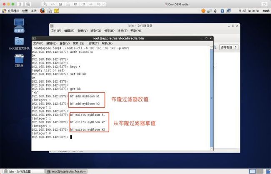271x174 pixels.
Task: Click the volume control tray icon
Action: tap(216, 11)
